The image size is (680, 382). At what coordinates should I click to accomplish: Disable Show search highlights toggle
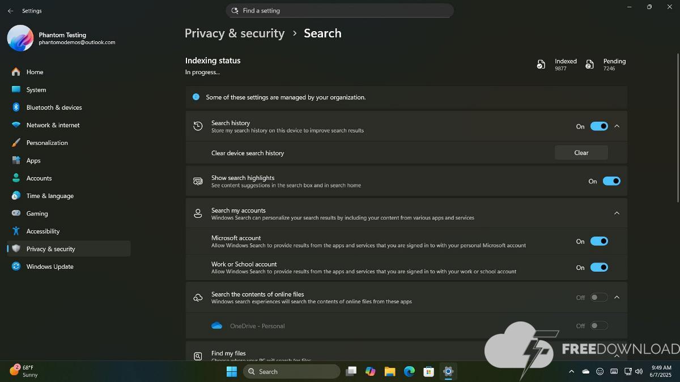click(611, 181)
